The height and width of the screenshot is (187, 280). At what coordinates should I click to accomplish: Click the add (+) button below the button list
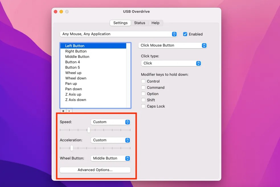pos(63,111)
